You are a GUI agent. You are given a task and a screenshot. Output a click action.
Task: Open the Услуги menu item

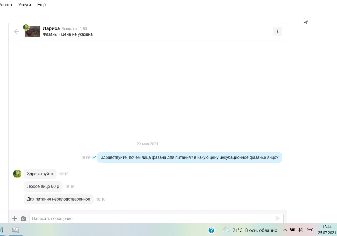(25, 5)
